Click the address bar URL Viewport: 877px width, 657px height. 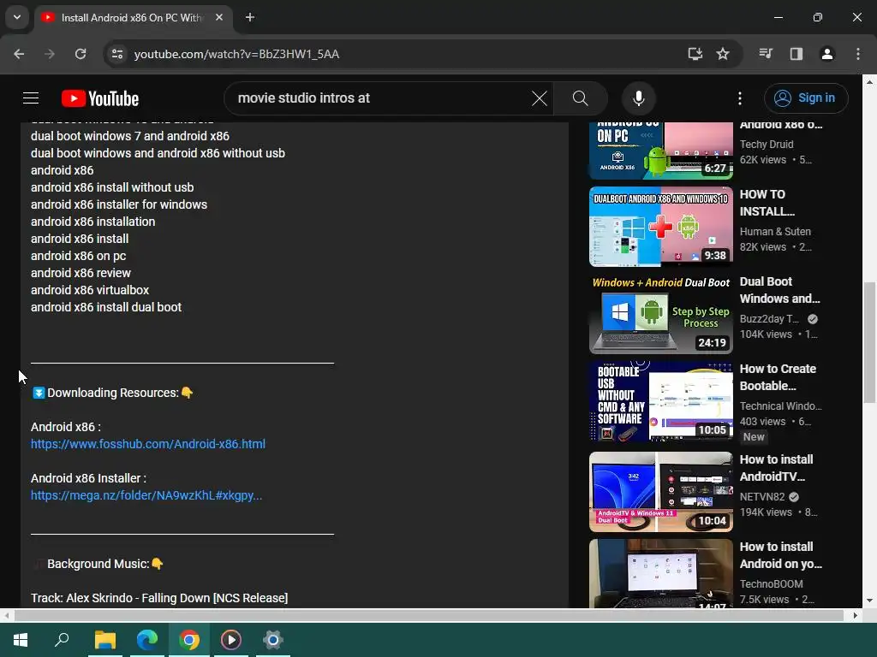236,54
